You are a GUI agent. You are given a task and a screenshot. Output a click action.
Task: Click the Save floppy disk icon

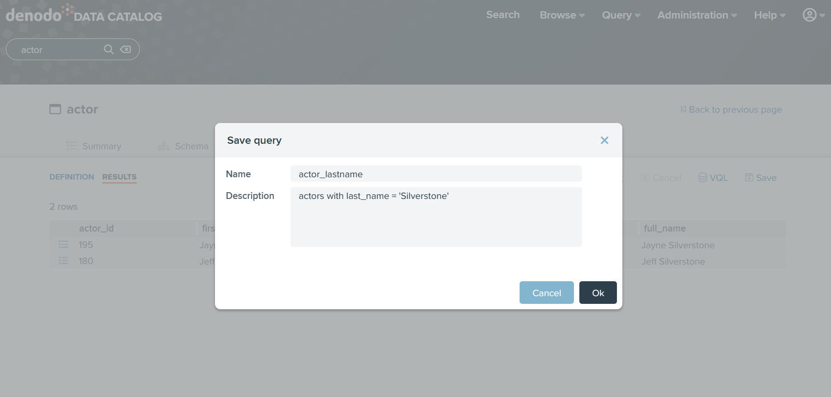(x=749, y=177)
